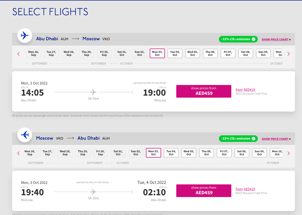Screen dimensions: 302x215
Task: Show prices for 19:40 Moscow departure
Action: click(204, 190)
